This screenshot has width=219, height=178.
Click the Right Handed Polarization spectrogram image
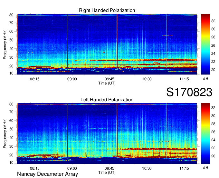click(x=107, y=44)
